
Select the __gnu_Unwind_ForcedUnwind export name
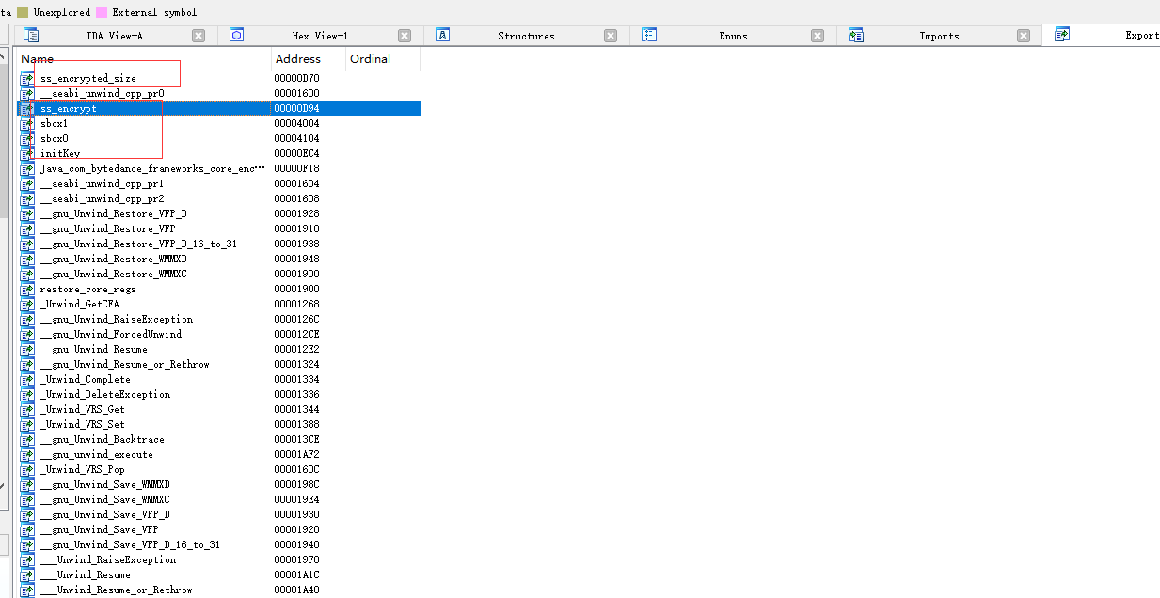111,335
